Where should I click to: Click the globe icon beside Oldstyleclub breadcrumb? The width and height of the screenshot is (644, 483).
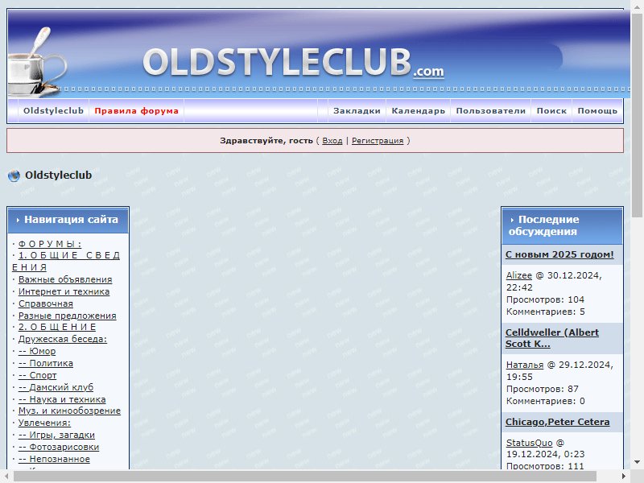click(x=14, y=175)
